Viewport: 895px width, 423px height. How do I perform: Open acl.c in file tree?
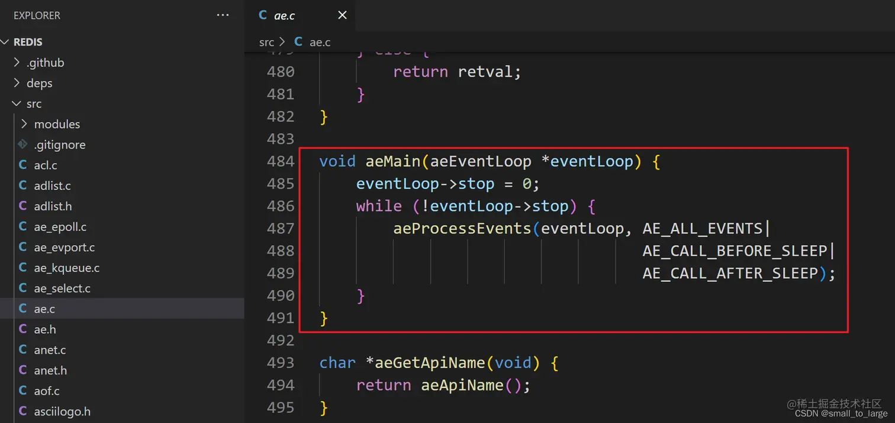click(122, 165)
